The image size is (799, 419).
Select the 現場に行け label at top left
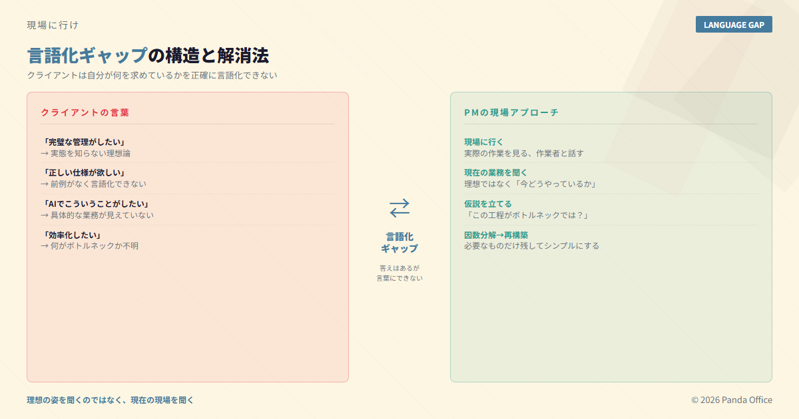[53, 25]
